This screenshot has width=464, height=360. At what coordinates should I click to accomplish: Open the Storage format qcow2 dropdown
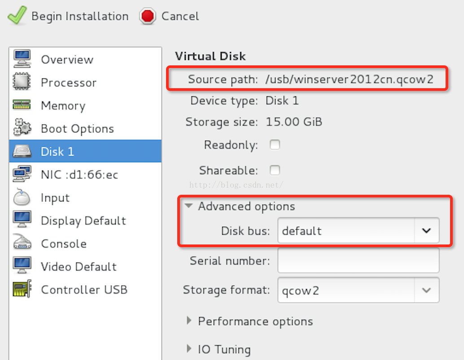pyautogui.click(x=359, y=290)
